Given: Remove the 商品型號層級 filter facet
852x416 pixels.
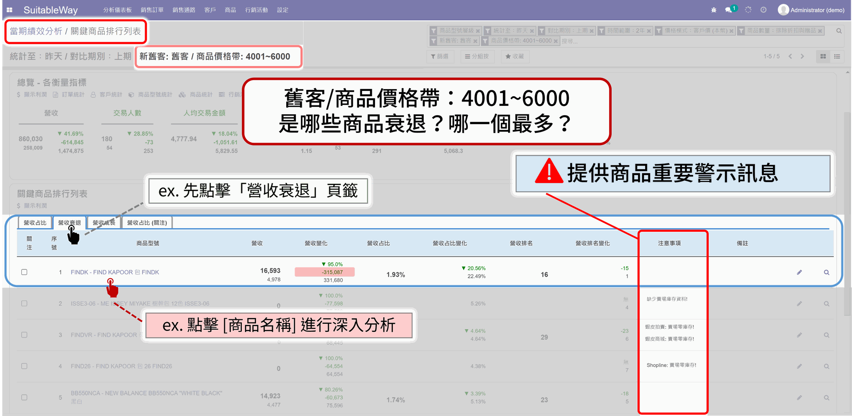Looking at the screenshot, I should click(x=477, y=31).
